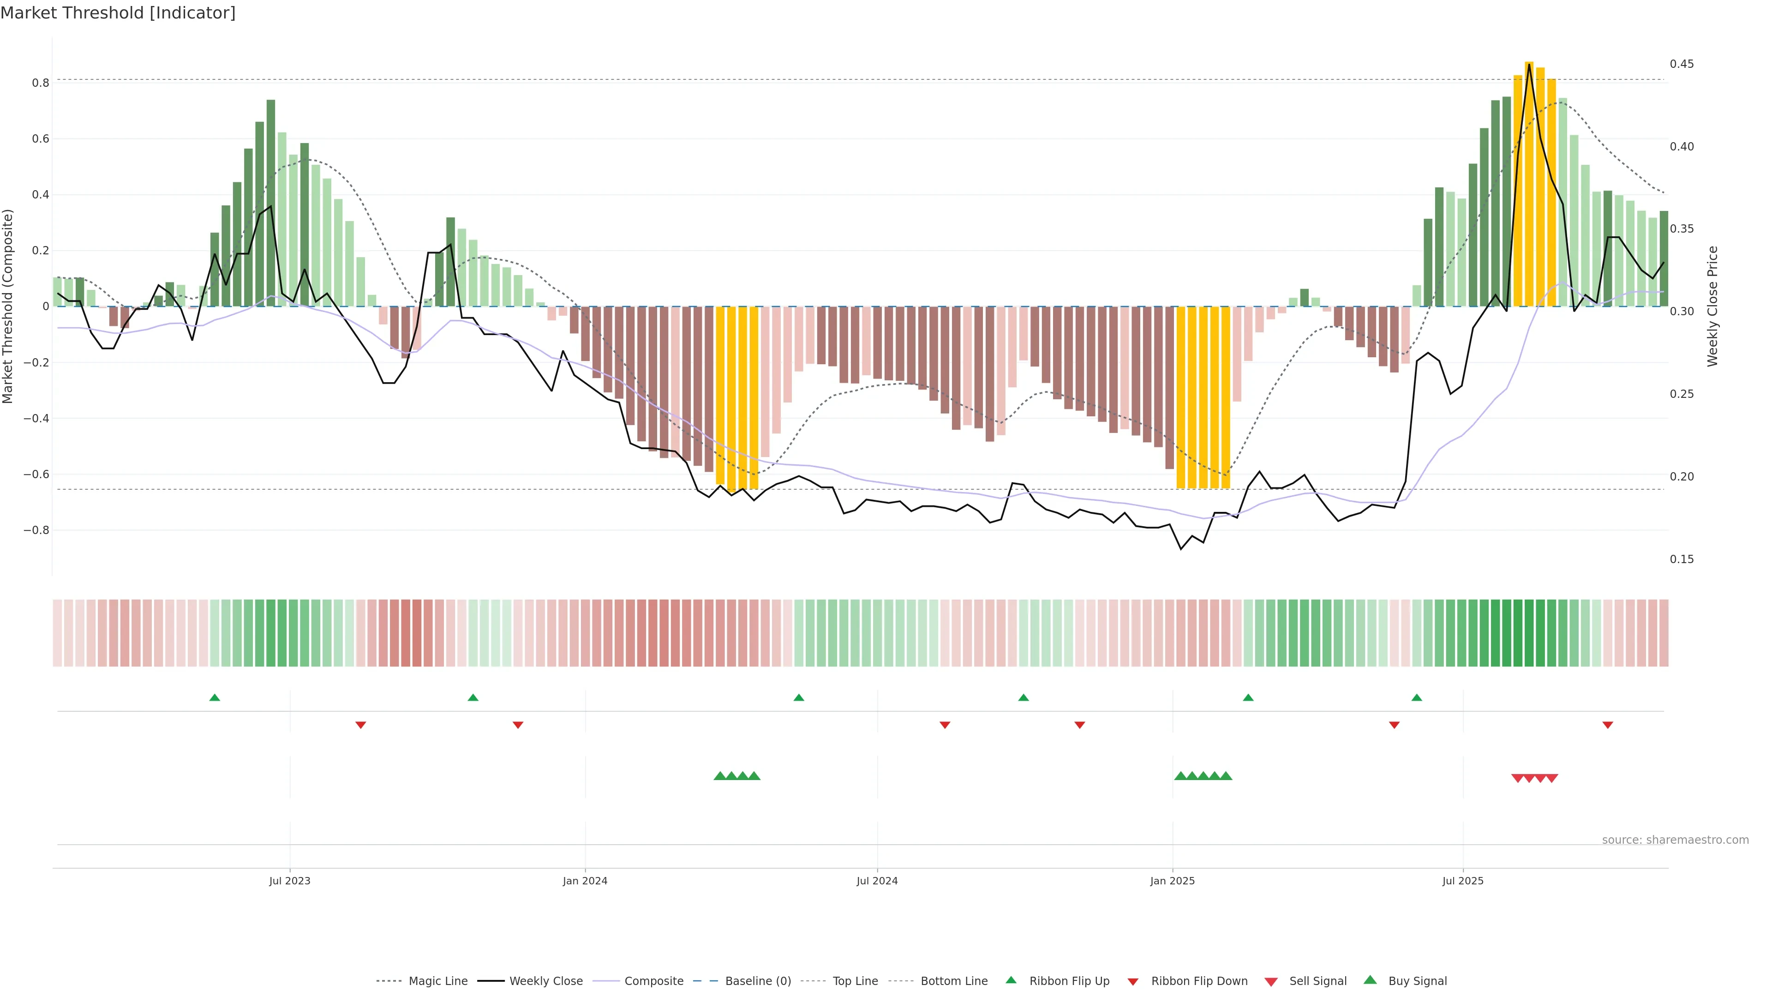The width and height of the screenshot is (1772, 997).
Task: Click the Sell Signal legend icon
Action: [x=1271, y=982]
